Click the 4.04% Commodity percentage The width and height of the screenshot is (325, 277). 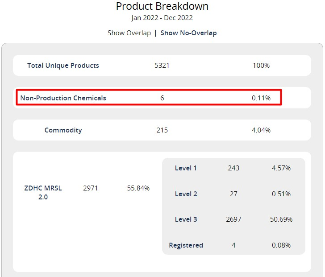261,130
